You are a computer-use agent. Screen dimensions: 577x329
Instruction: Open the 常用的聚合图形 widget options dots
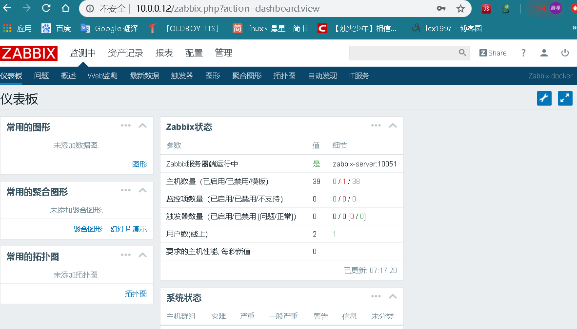pyautogui.click(x=126, y=190)
